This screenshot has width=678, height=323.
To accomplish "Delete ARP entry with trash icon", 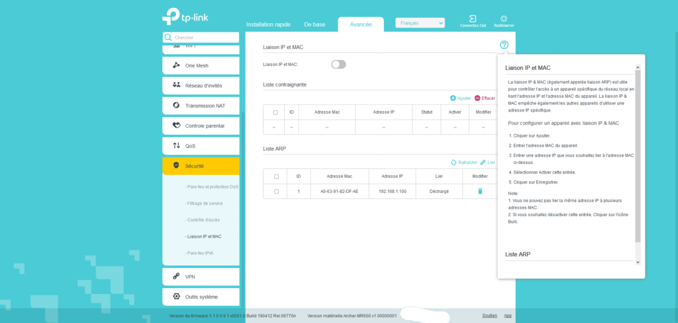I will tap(481, 191).
